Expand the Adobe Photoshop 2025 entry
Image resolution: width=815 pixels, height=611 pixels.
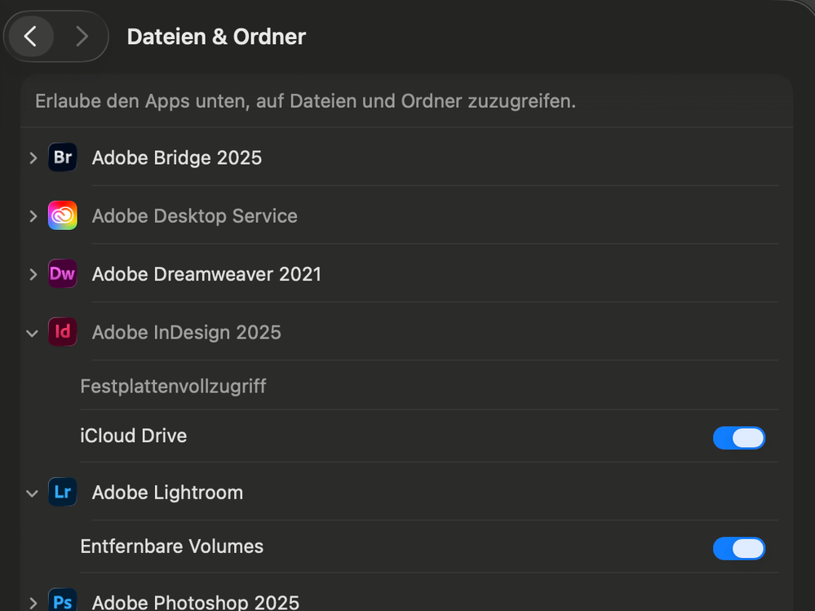click(32, 602)
